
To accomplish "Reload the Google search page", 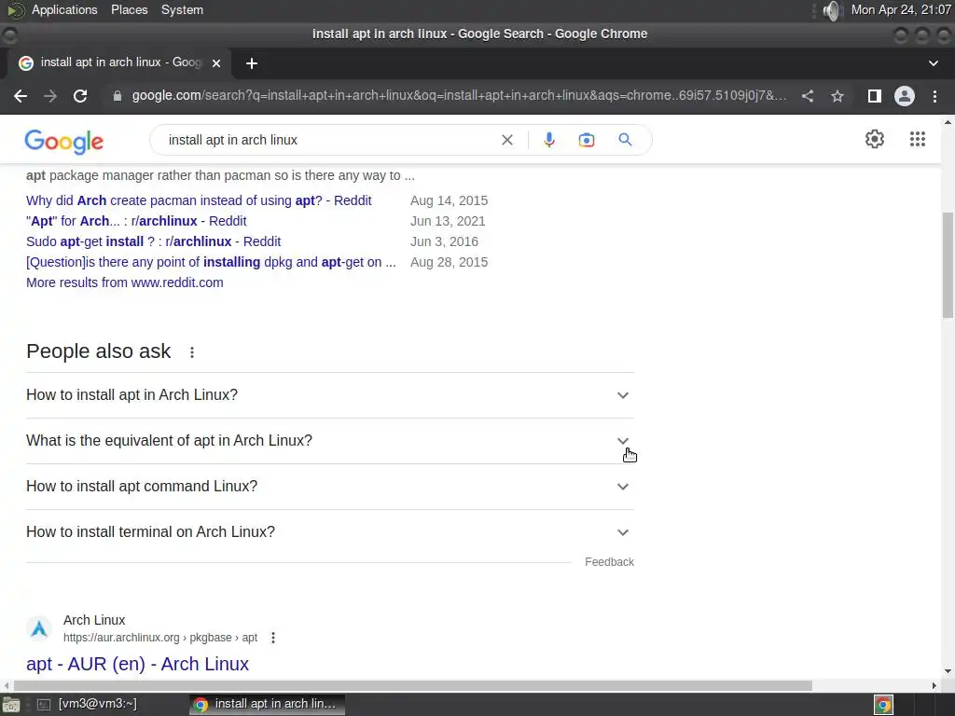I will click(x=80, y=96).
